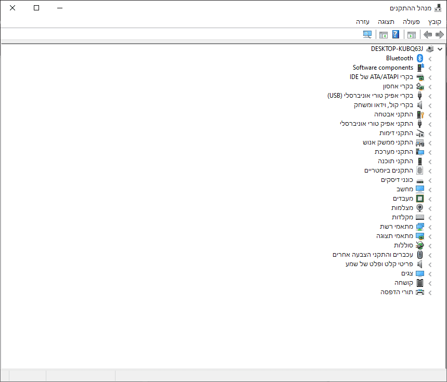Maximize the Device Manager window

(x=36, y=8)
